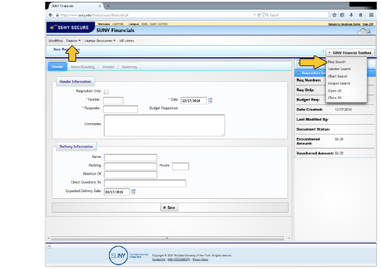Choose Open All in the toolbox menu

click(x=335, y=91)
